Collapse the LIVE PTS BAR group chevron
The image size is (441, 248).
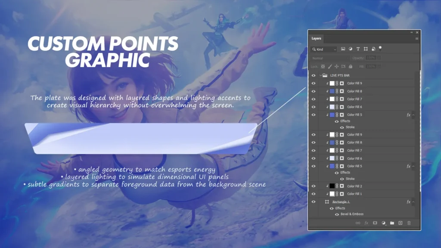click(320, 75)
